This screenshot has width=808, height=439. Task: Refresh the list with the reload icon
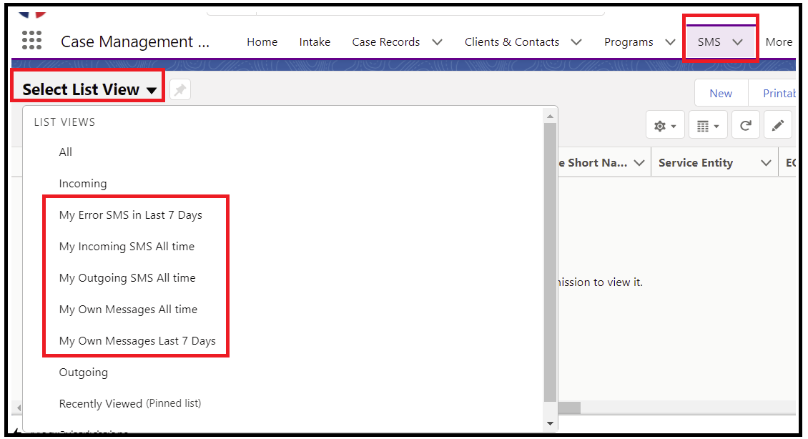pyautogui.click(x=745, y=125)
